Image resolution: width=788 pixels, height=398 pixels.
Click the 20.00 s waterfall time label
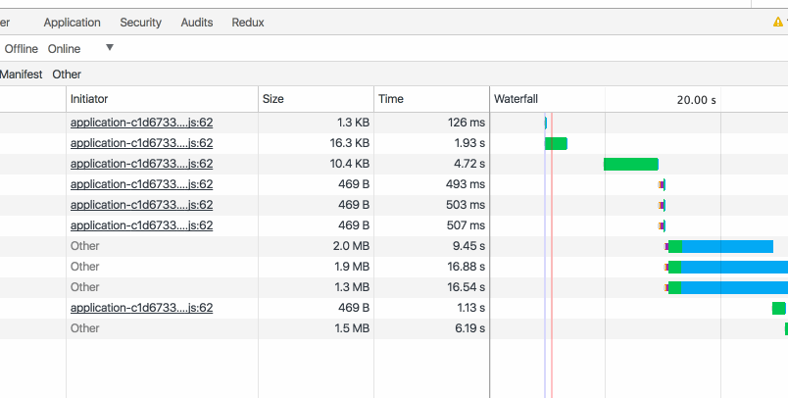[696, 100]
